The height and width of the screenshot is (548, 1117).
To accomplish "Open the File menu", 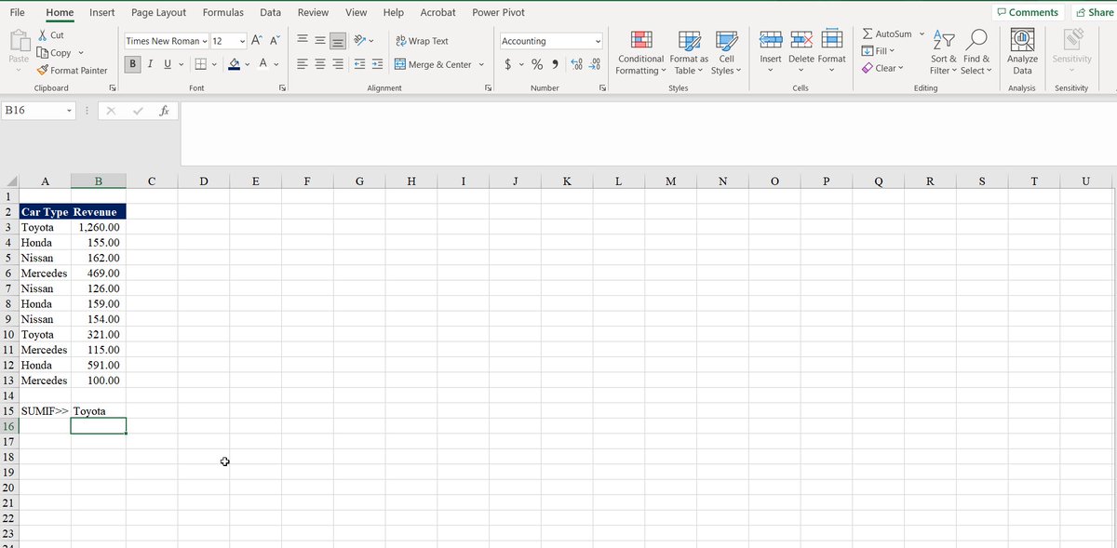I will click(x=17, y=12).
